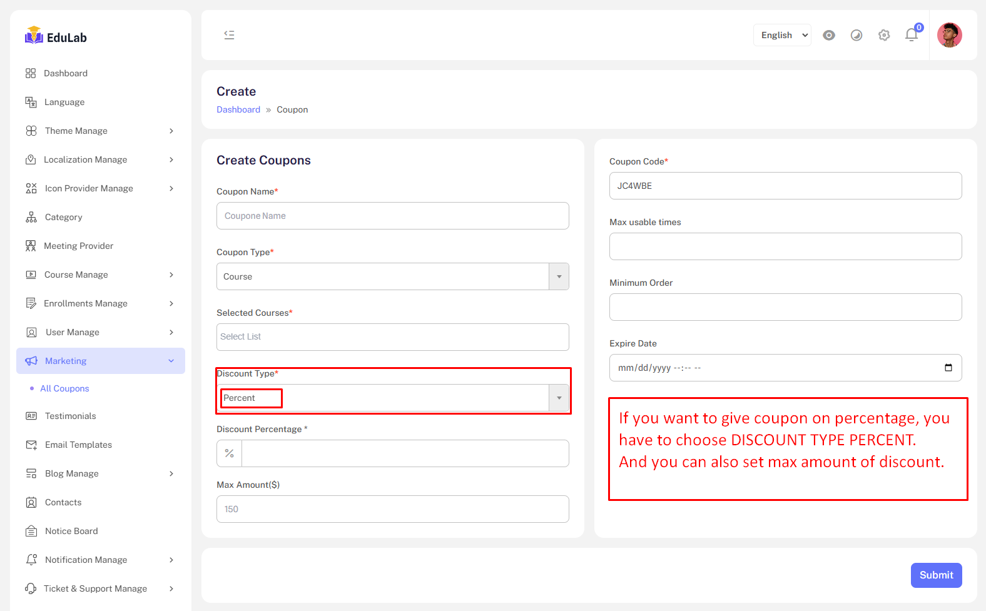Open settings gear icon in header
Screen dimensions: 986x611
click(884, 35)
